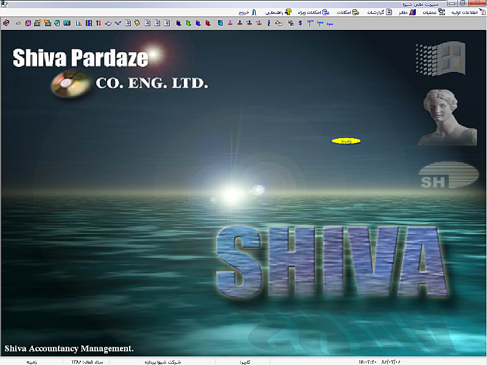Click the dollar sign toolbar icon
This screenshot has height=365, width=487.
(300, 23)
